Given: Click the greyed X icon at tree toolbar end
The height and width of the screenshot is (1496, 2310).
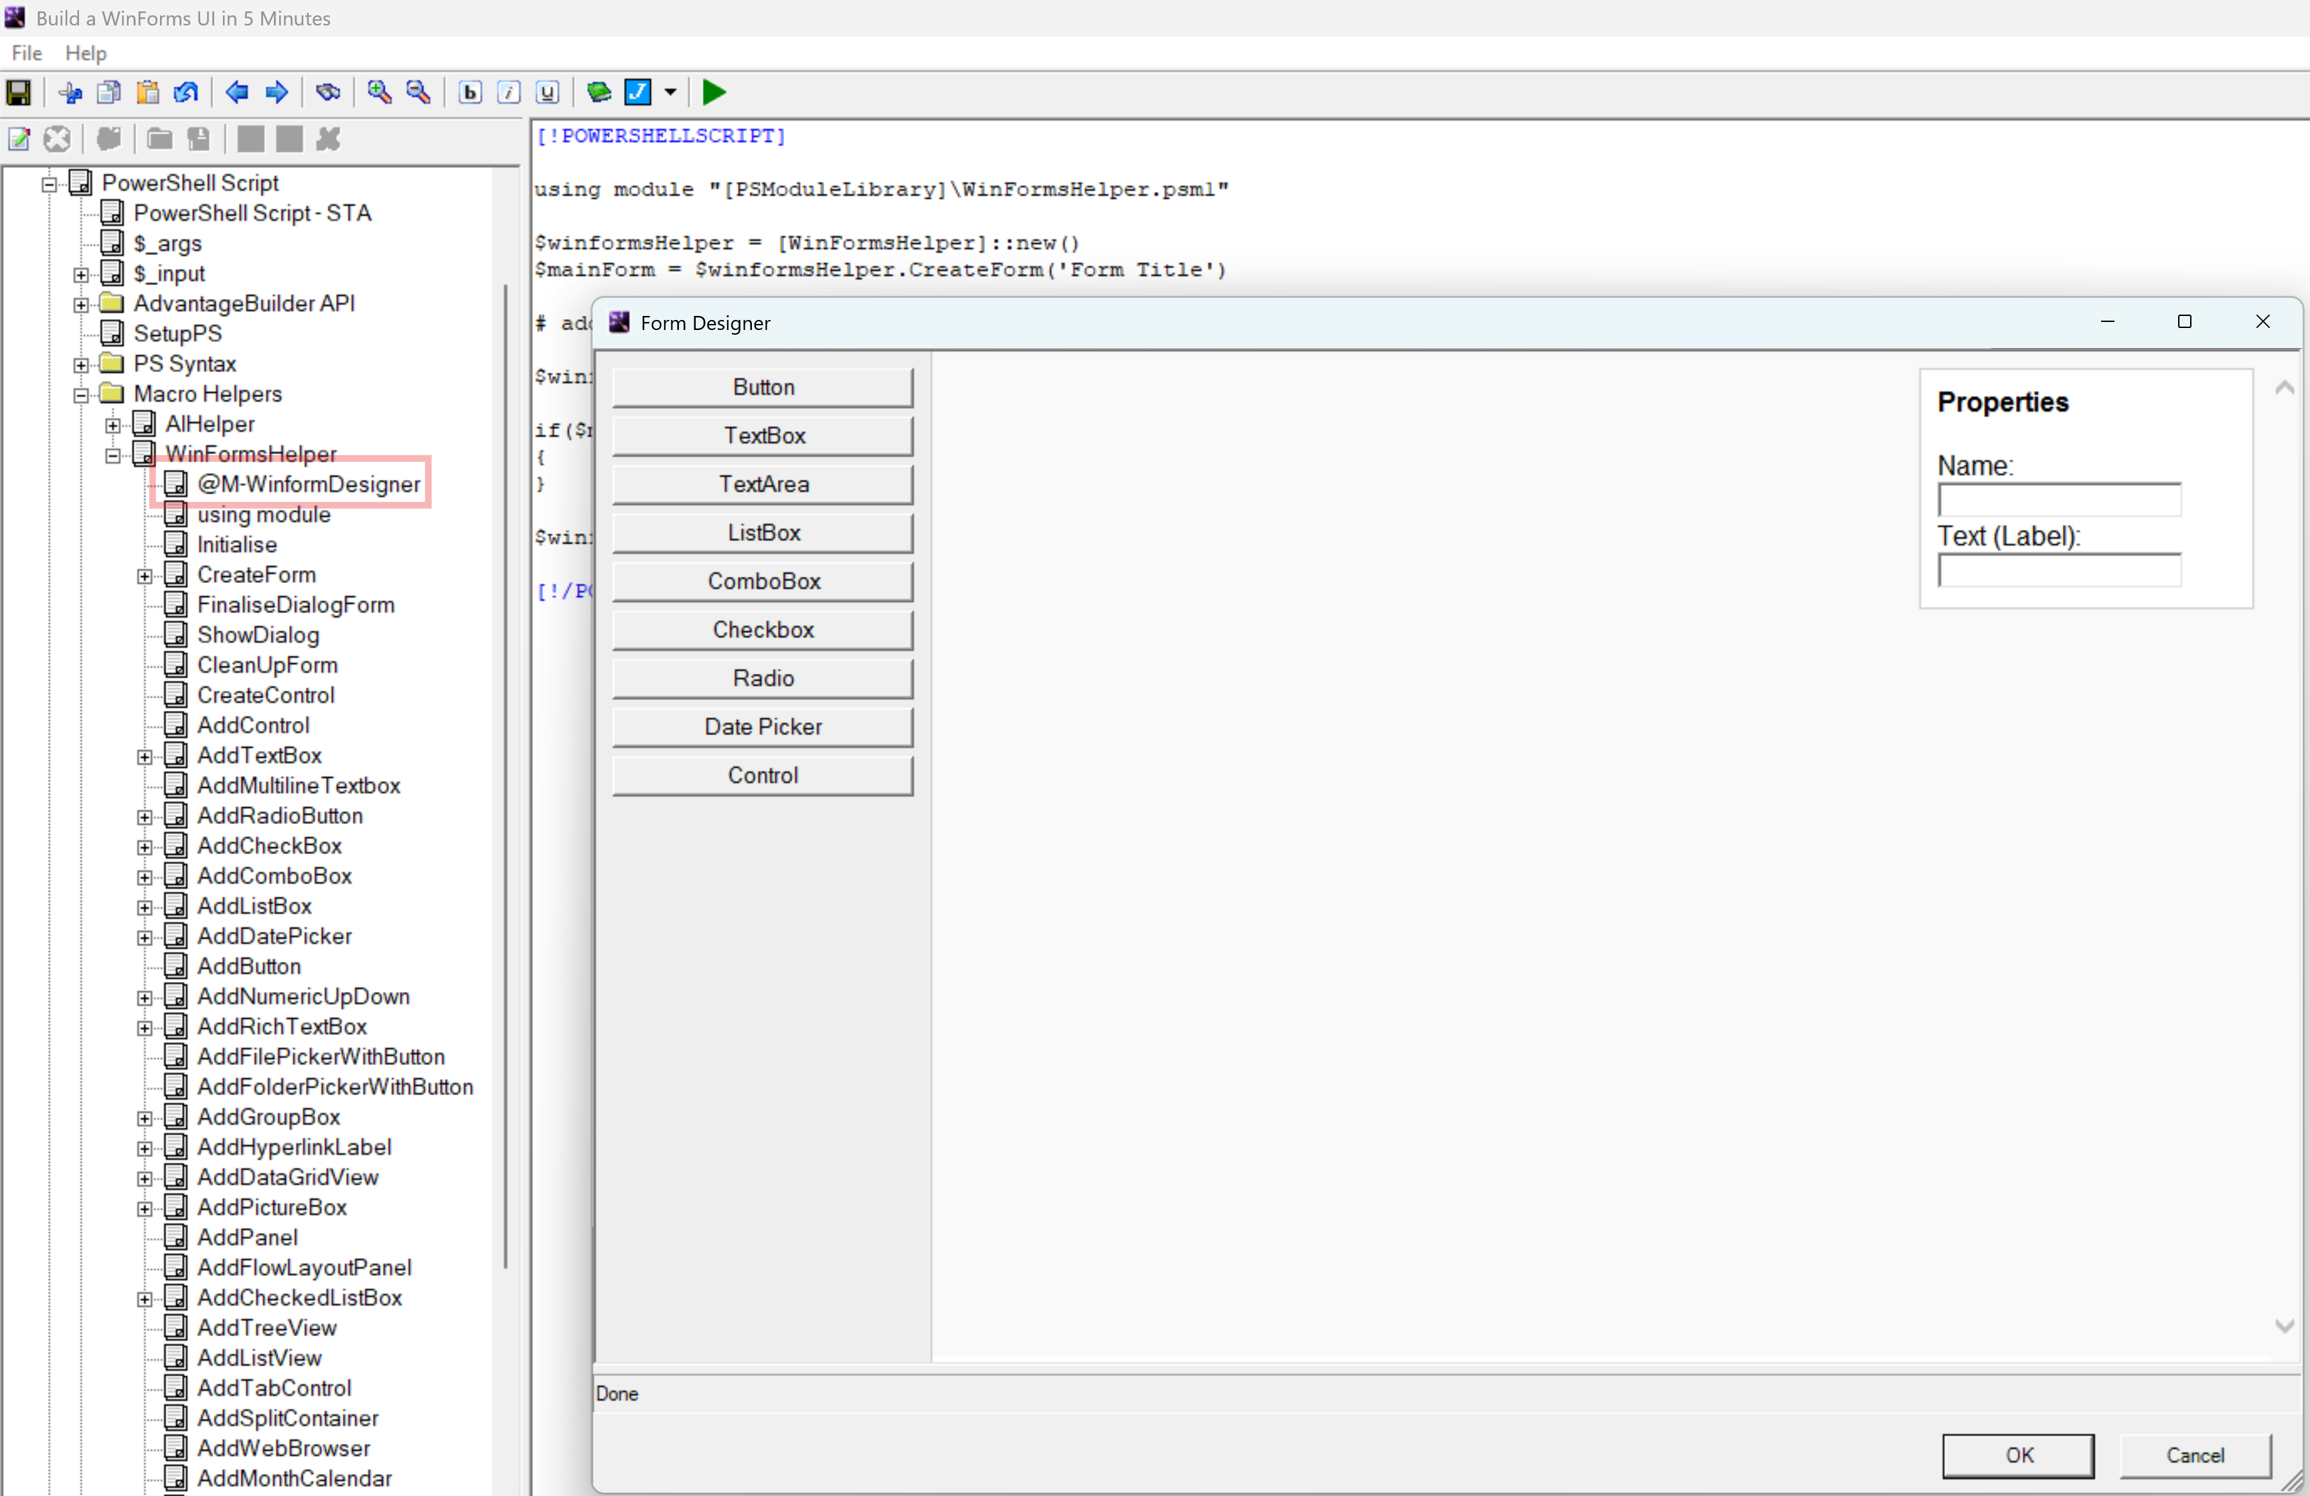Looking at the screenshot, I should click(328, 139).
